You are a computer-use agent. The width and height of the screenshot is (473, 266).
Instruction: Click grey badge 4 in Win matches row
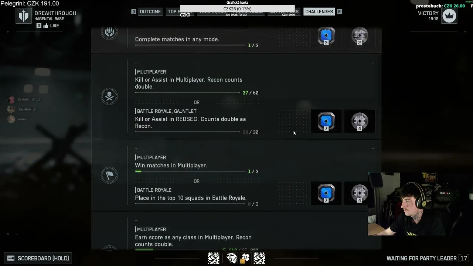(360, 193)
